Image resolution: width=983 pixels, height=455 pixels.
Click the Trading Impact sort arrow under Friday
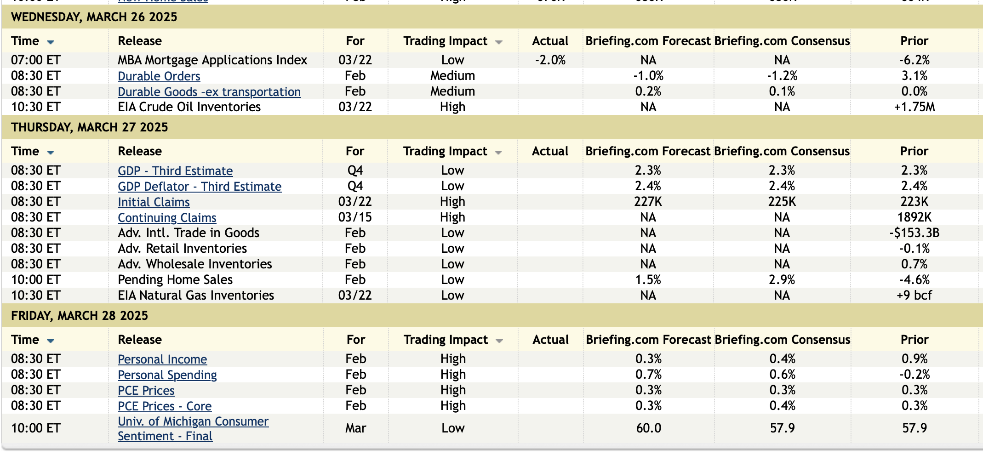pyautogui.click(x=499, y=341)
